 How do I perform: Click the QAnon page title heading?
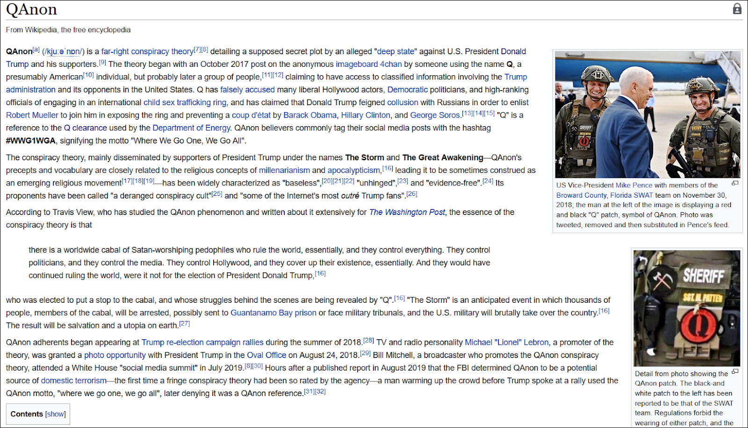(x=31, y=9)
